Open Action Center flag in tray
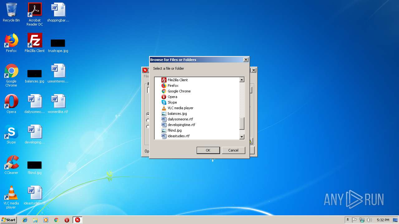Screen dimensions: 399x224 [354, 220]
